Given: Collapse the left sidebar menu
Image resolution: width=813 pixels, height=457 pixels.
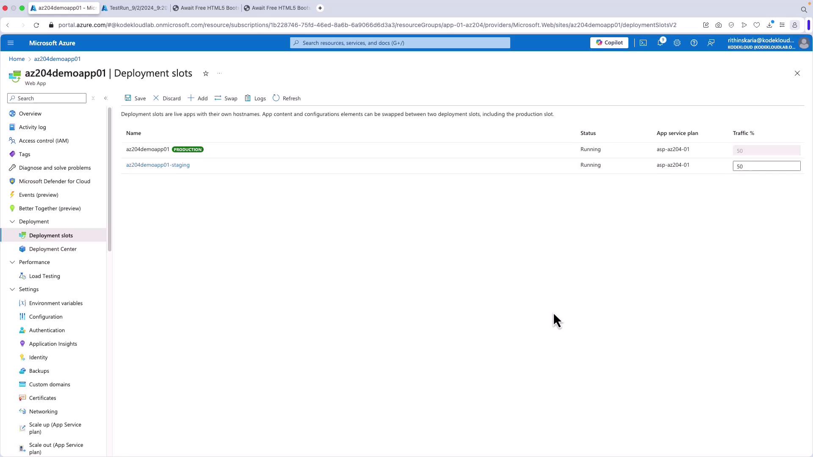Looking at the screenshot, I should pyautogui.click(x=106, y=98).
